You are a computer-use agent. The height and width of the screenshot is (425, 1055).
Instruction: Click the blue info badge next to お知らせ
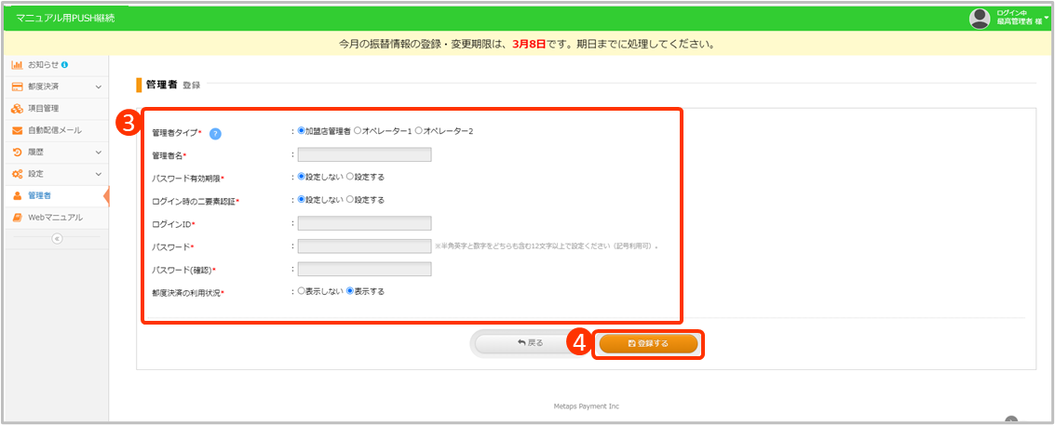(64, 64)
